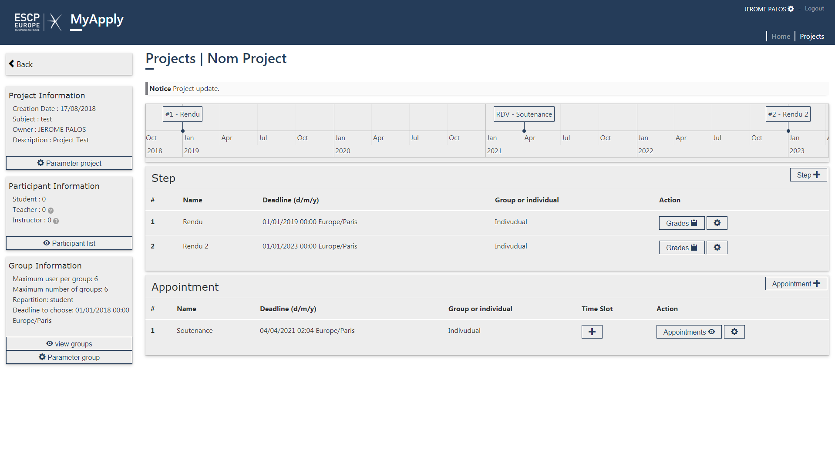Go to Home in navigation
Image resolution: width=835 pixels, height=453 pixels.
[781, 36]
